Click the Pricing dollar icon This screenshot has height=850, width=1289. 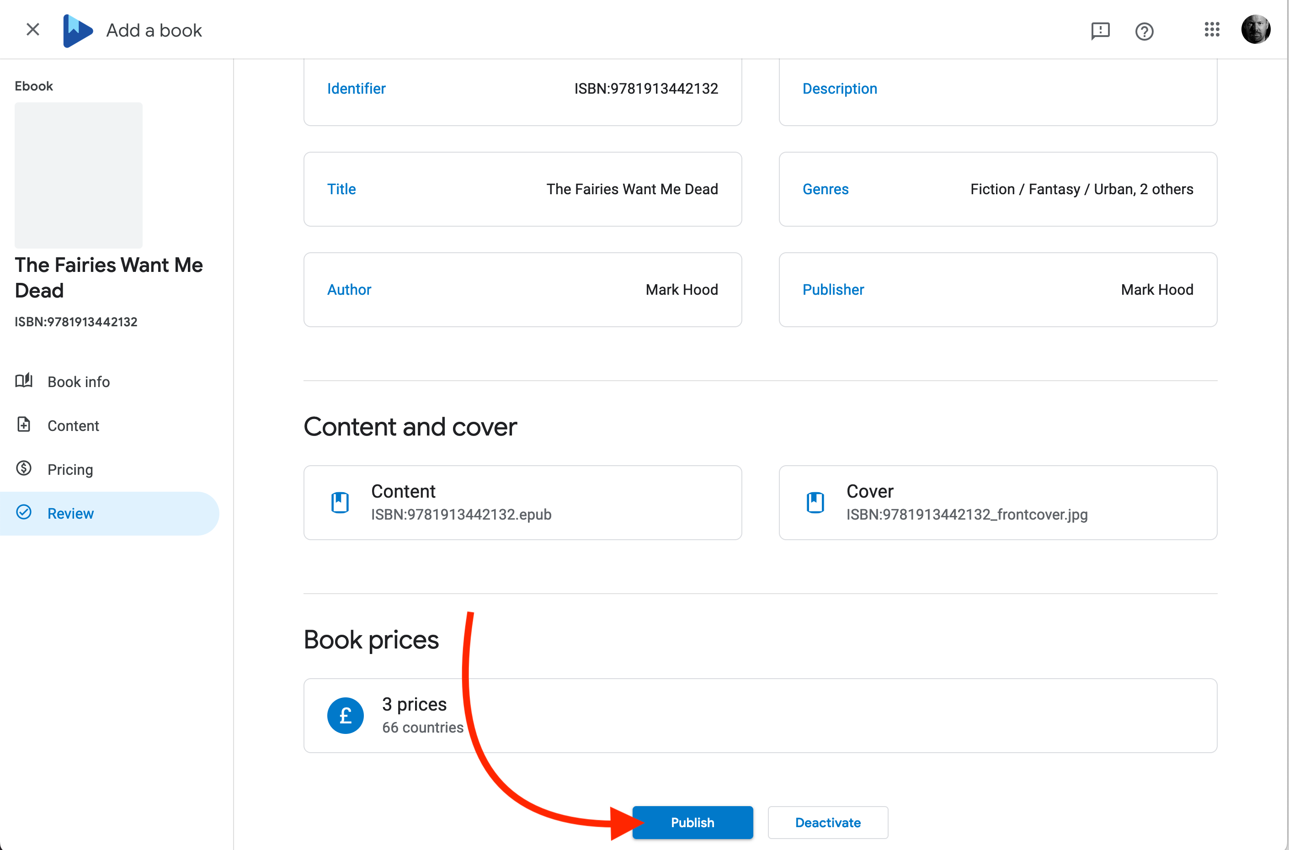pyautogui.click(x=24, y=468)
